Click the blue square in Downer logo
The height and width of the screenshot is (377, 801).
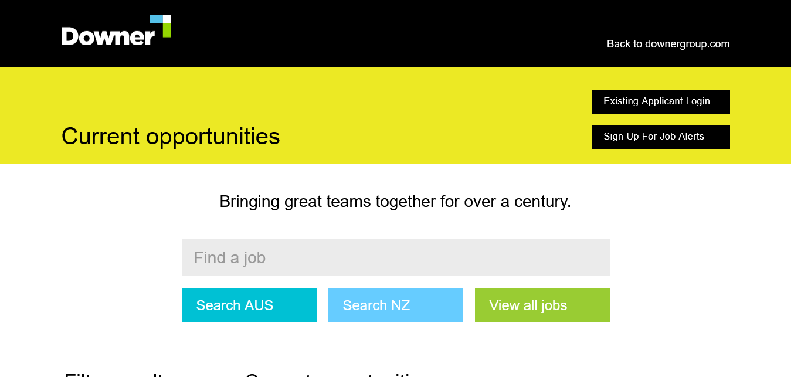point(156,19)
